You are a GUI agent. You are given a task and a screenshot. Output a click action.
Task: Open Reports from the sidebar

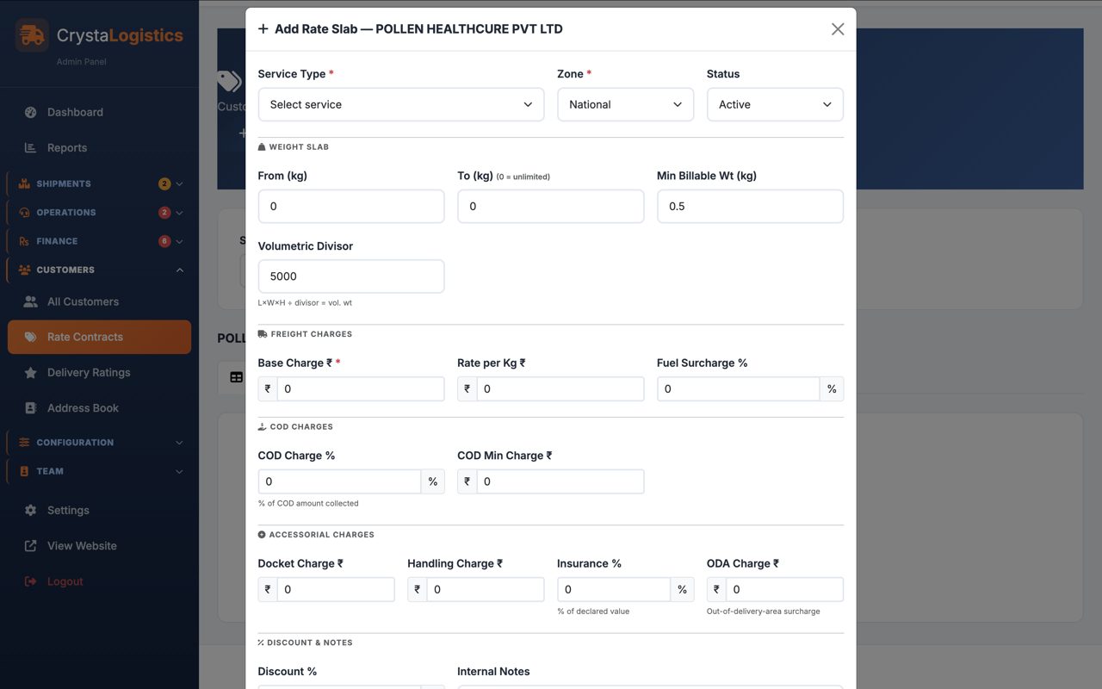[99, 148]
